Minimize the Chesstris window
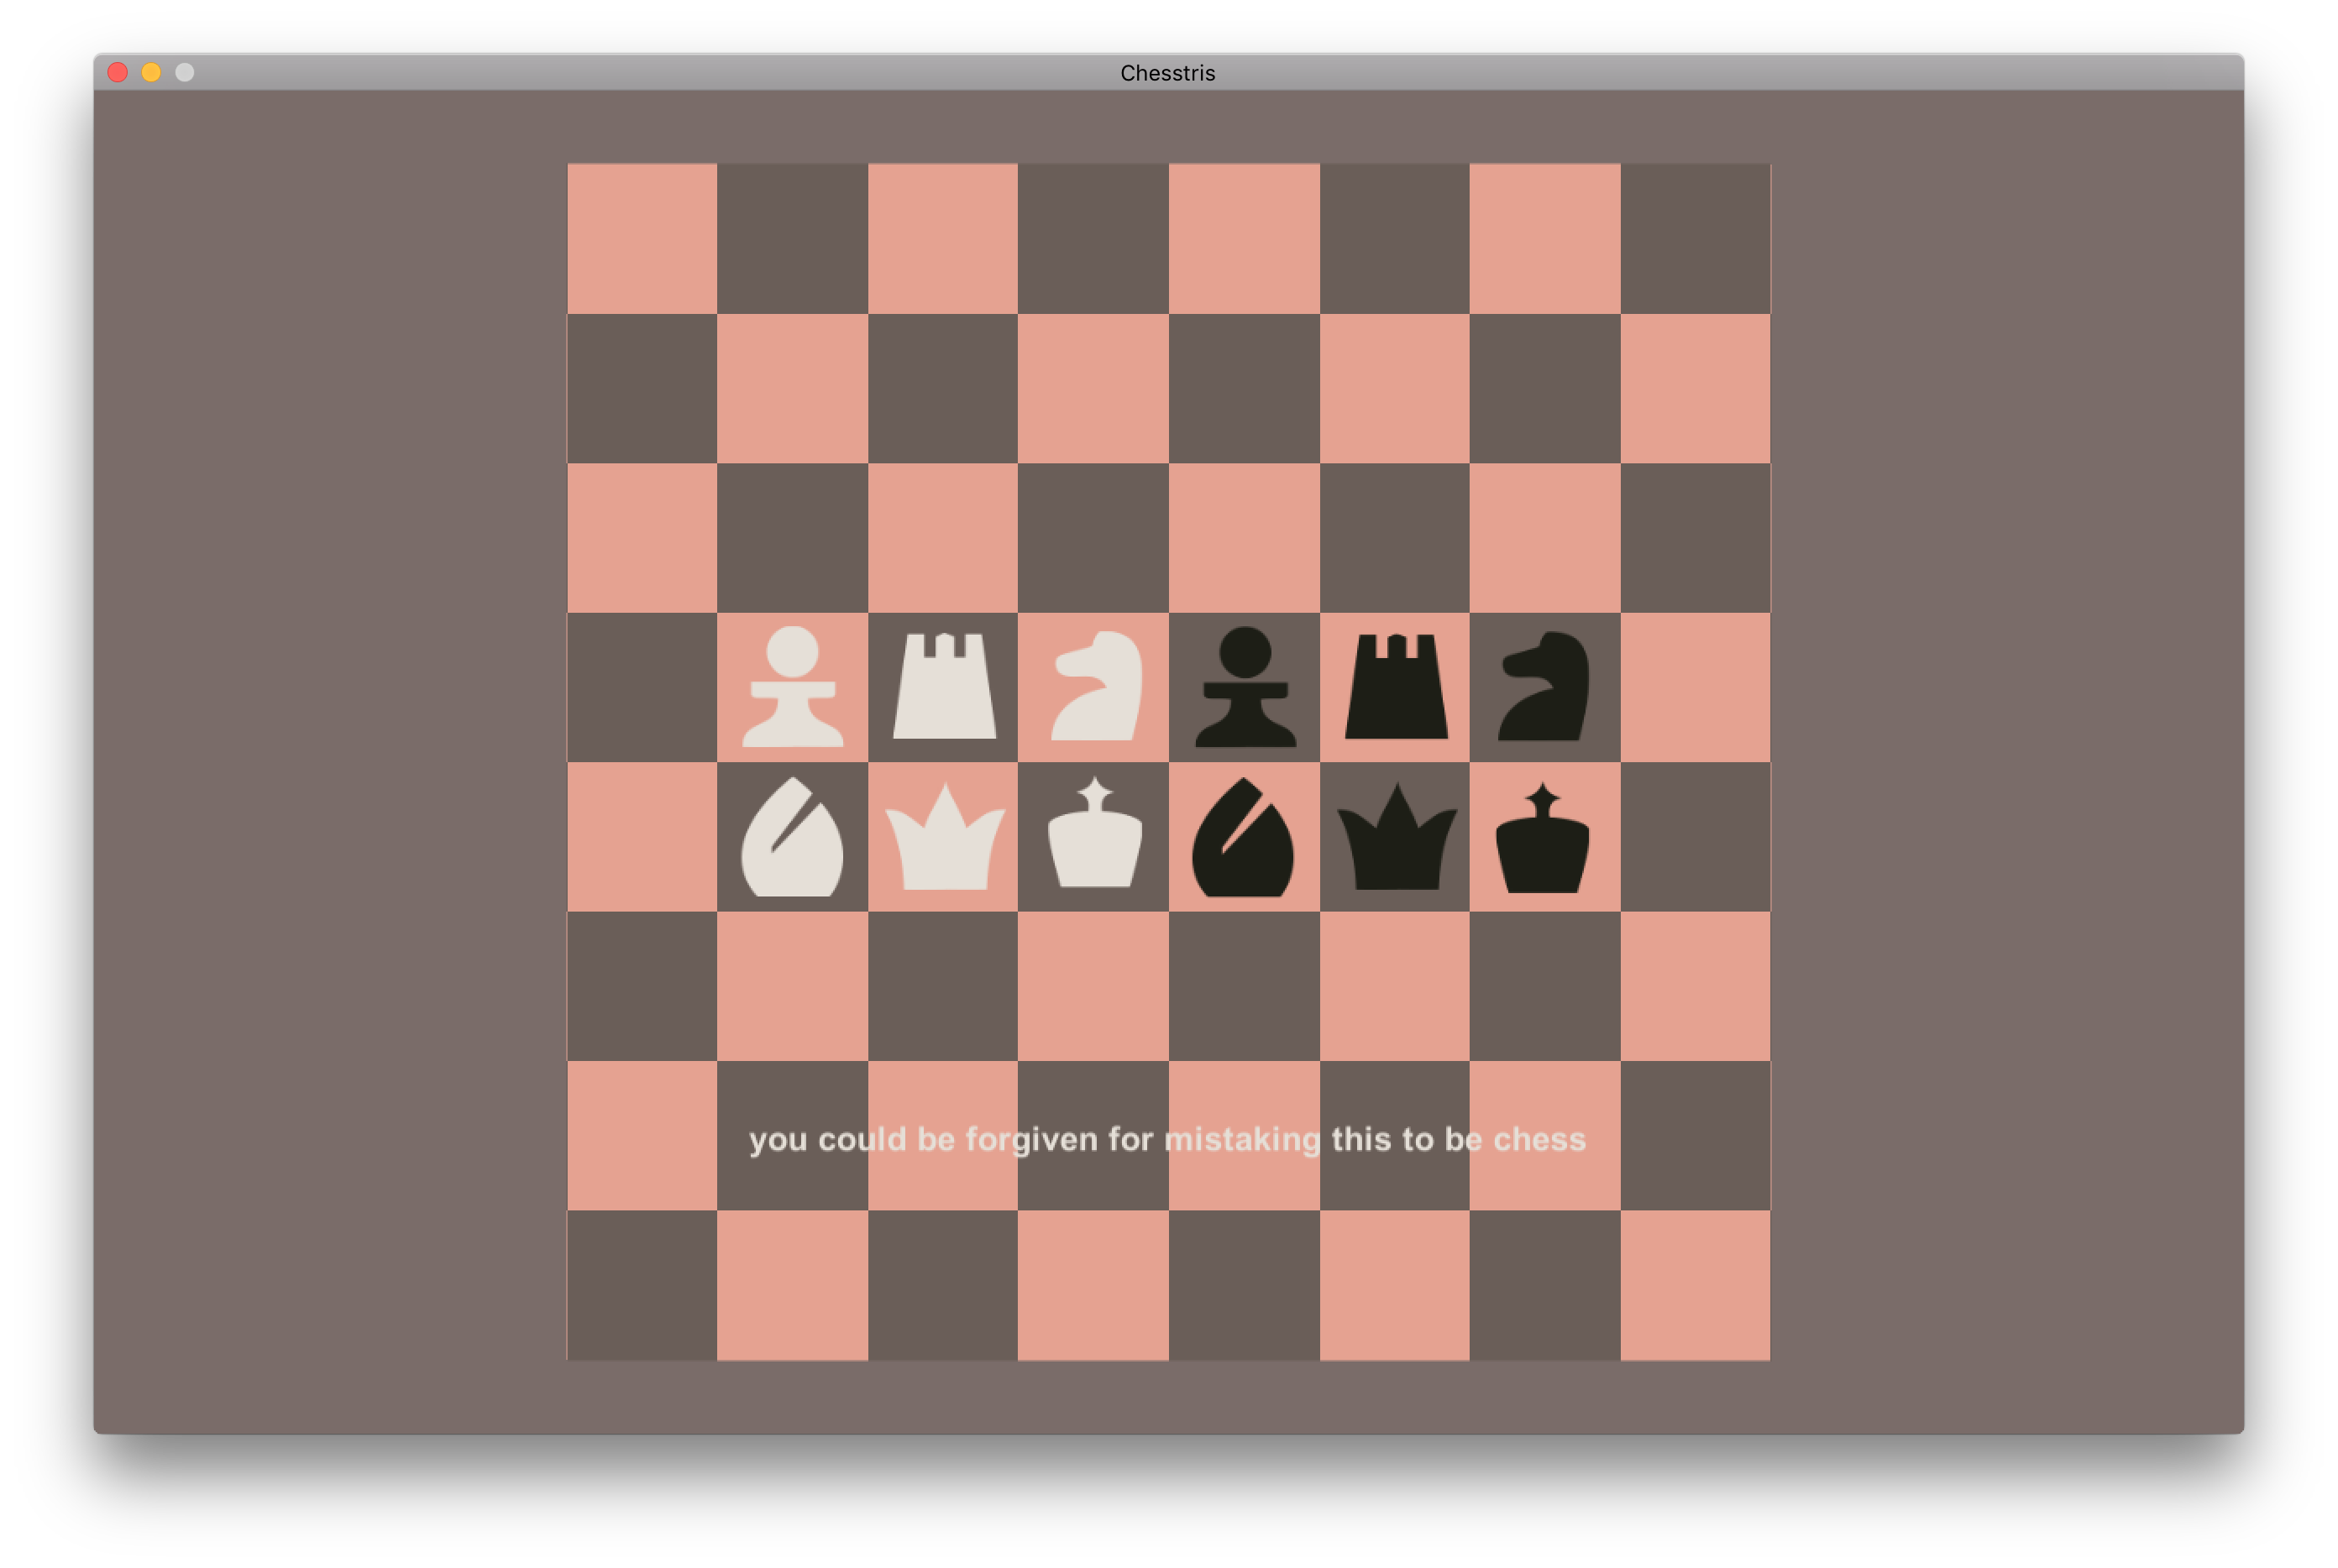Image resolution: width=2338 pixels, height=1568 pixels. tap(151, 72)
